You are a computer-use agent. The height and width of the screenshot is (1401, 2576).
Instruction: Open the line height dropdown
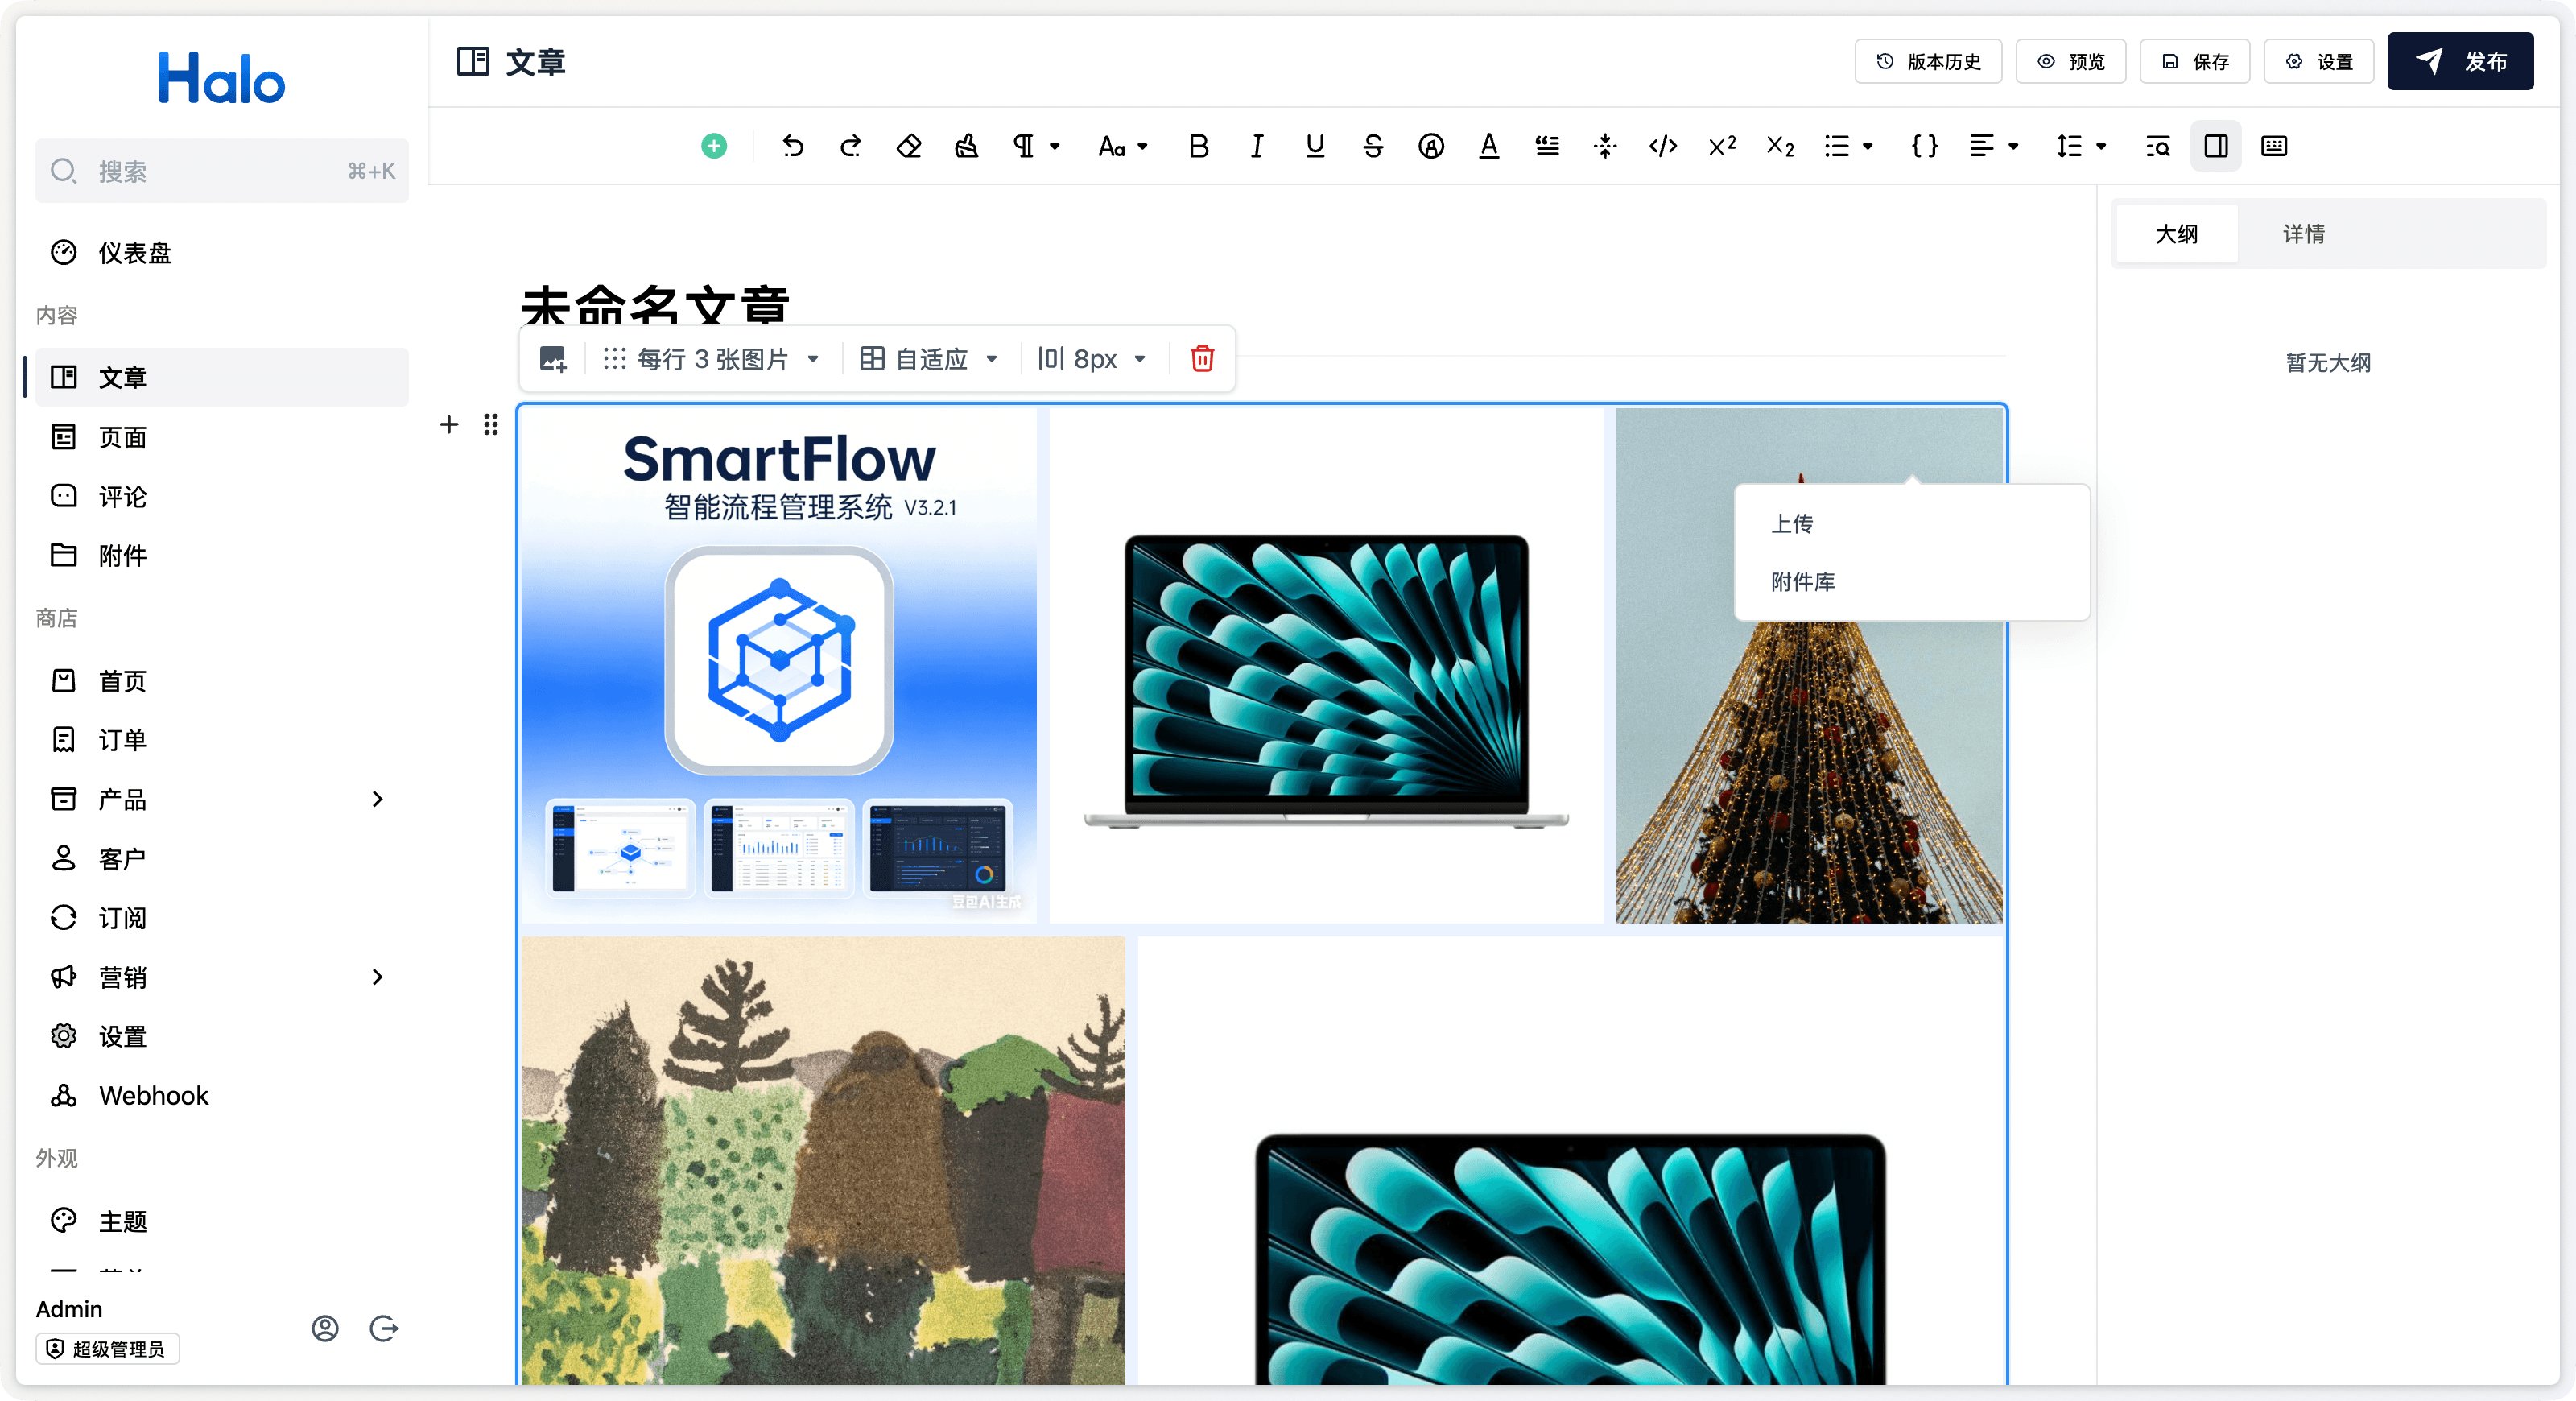click(2081, 146)
